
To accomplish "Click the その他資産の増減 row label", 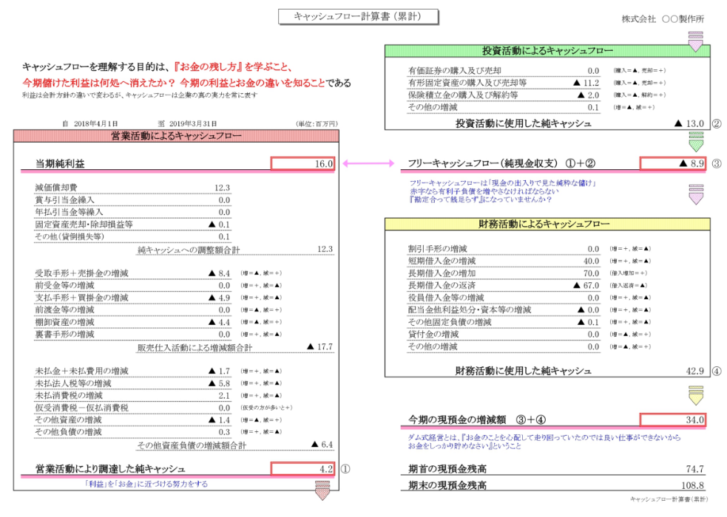I will (69, 420).
